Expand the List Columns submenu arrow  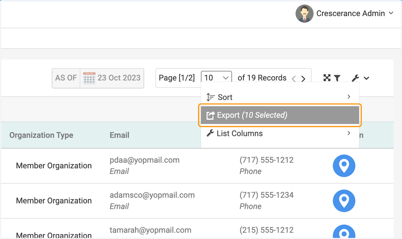click(x=349, y=133)
